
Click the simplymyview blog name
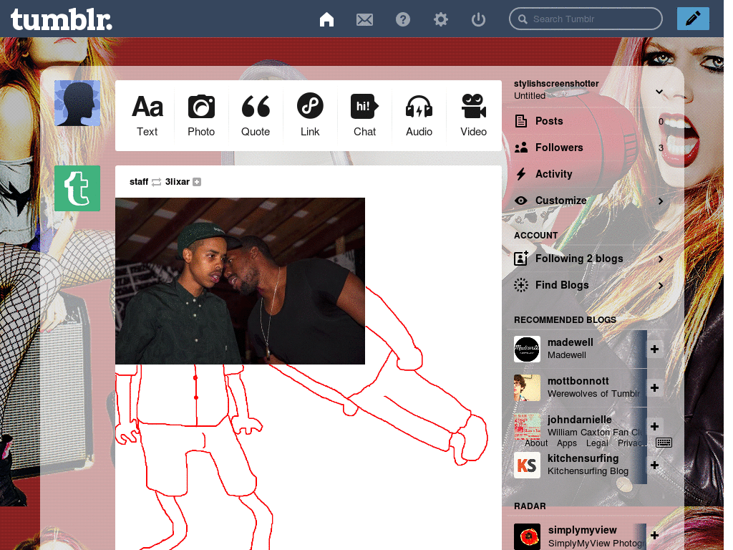coord(583,531)
